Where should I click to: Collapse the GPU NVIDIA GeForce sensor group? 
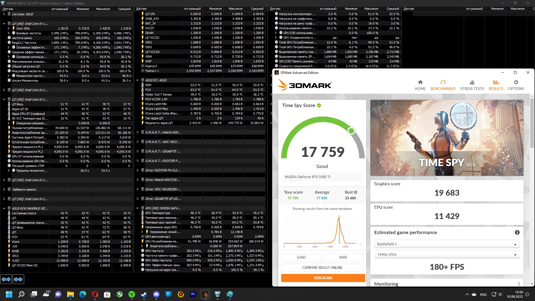[137, 208]
